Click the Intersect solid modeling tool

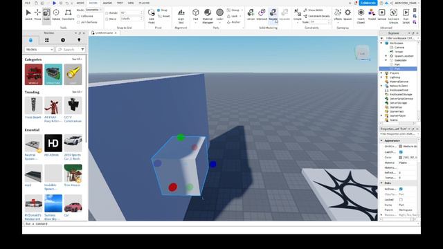(262, 15)
